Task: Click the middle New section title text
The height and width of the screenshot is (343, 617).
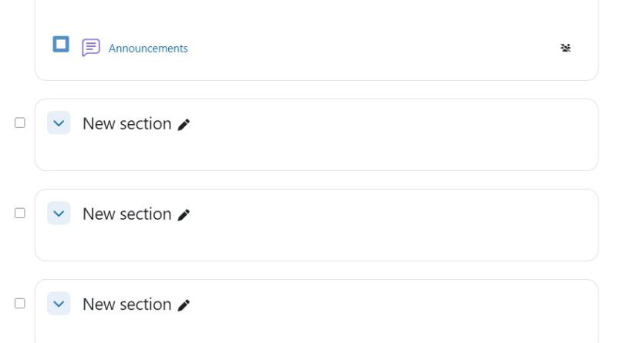Action: pos(126,214)
